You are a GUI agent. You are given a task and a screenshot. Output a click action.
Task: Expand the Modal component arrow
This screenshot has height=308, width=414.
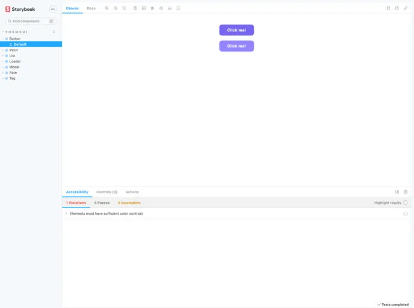pos(3,67)
